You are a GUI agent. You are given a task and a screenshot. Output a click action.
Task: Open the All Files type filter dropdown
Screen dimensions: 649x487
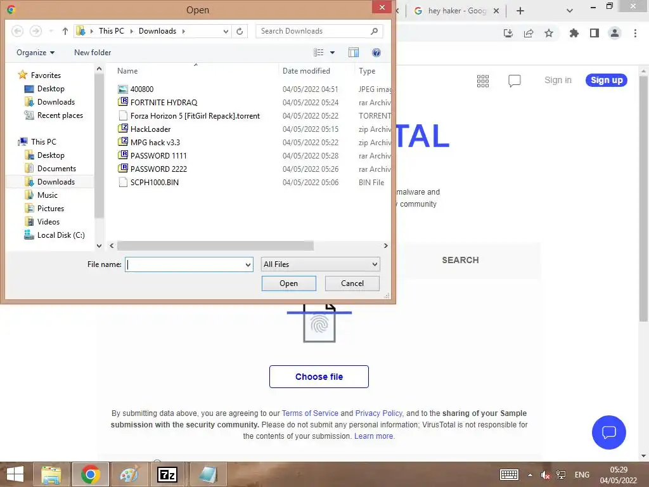pyautogui.click(x=320, y=264)
